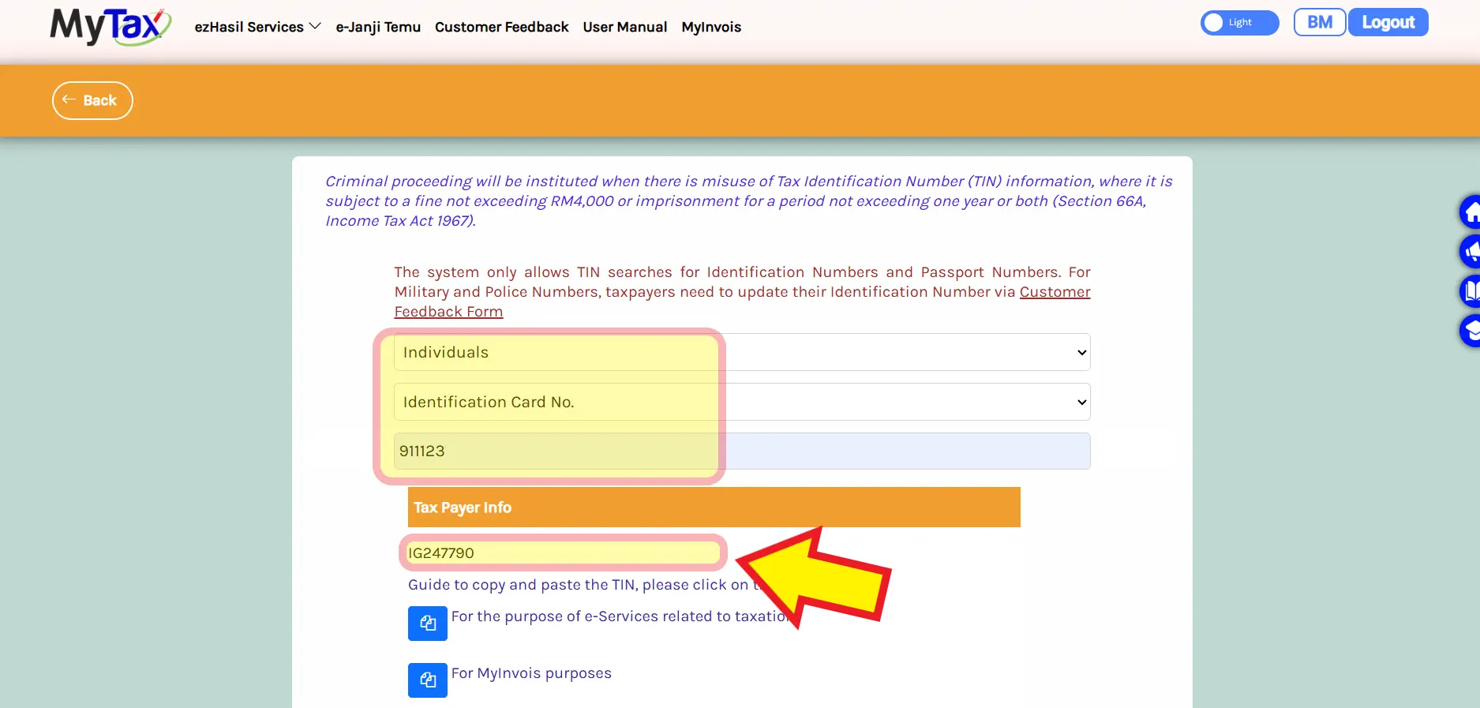Viewport: 1480px width, 708px height.
Task: Expand the ezHasil Services menu
Action: 257,27
